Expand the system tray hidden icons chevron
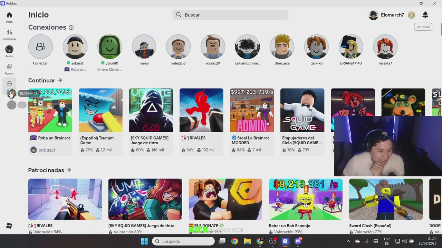Viewport: 442px width, 248px height. tap(348, 241)
